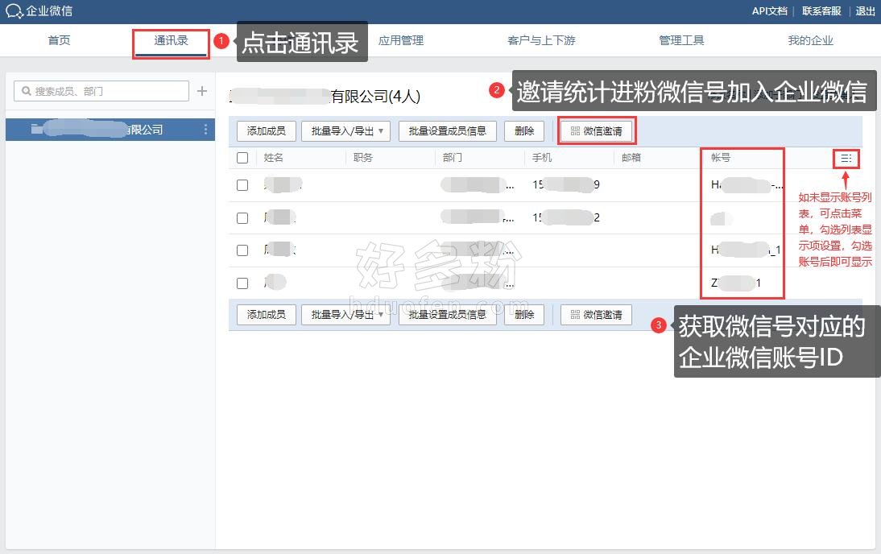Click the 手机 column header
The width and height of the screenshot is (881, 554).
click(x=542, y=158)
